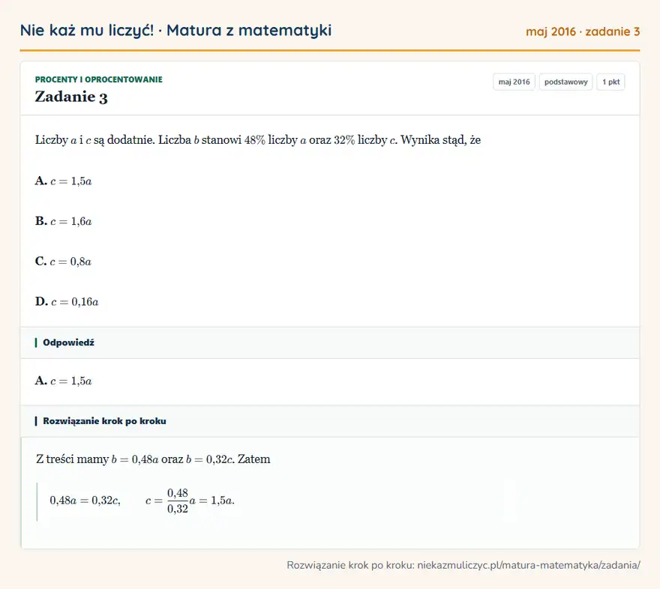
Task: Click the '1 pkt' points badge
Action: click(610, 82)
